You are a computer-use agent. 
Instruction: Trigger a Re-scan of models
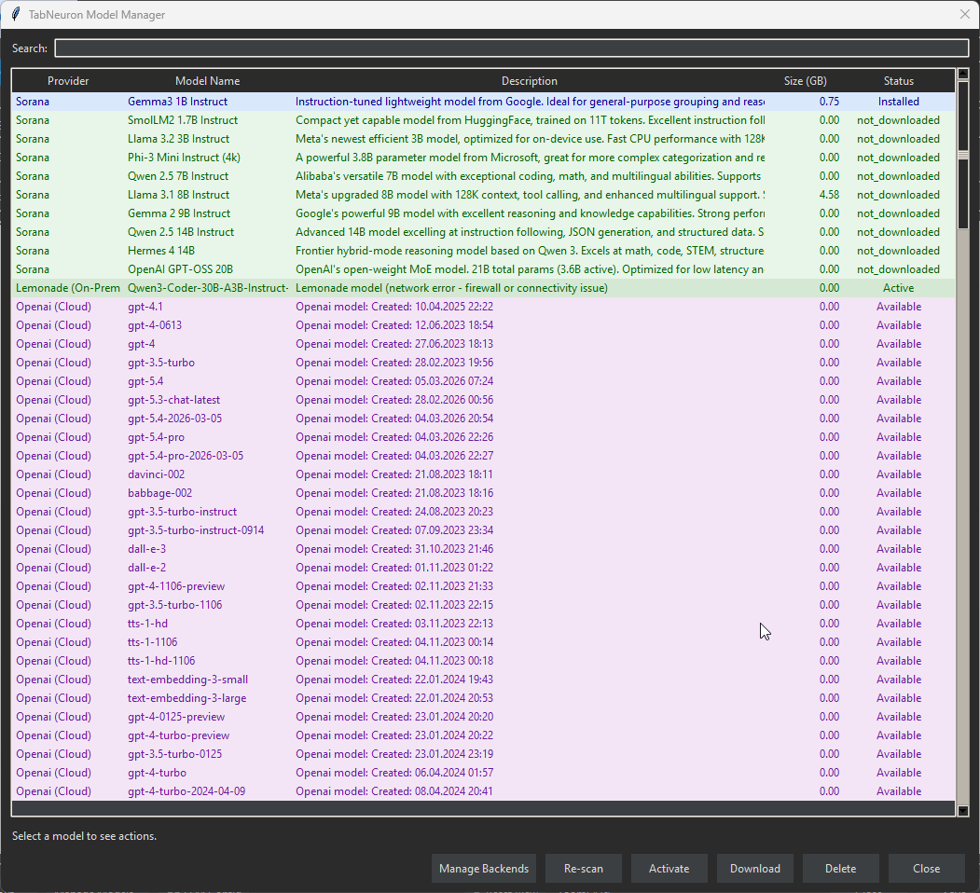[x=584, y=868]
